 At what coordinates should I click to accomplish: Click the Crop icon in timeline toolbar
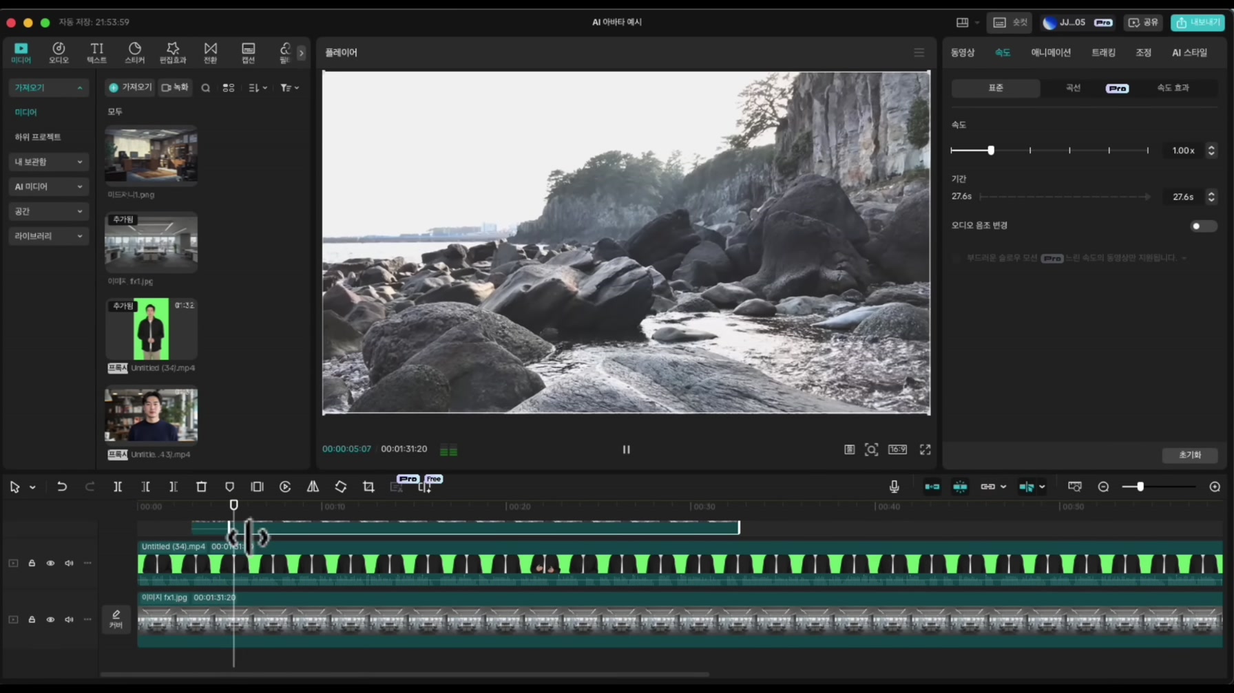[368, 487]
